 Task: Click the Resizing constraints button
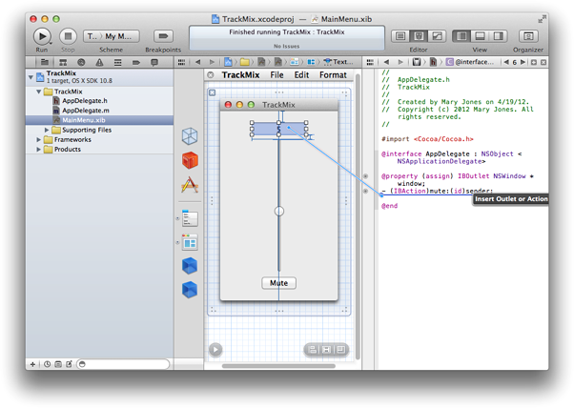click(x=340, y=350)
